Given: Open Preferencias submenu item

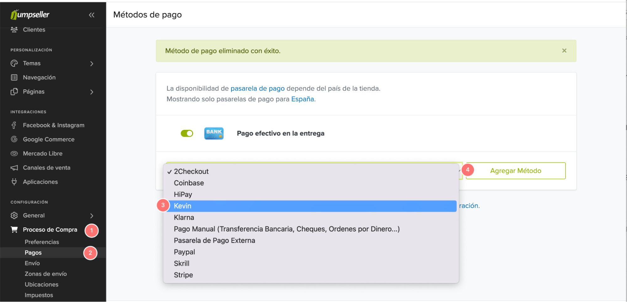Looking at the screenshot, I should (42, 242).
